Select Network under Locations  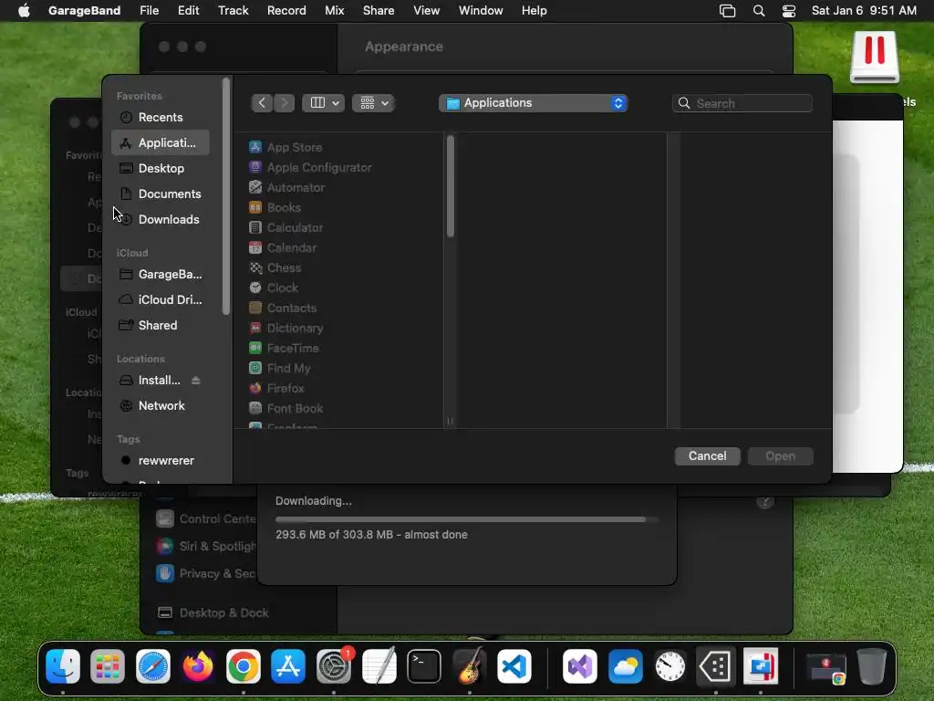point(161,406)
